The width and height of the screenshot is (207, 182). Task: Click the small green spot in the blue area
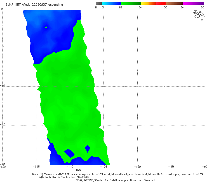46,27
